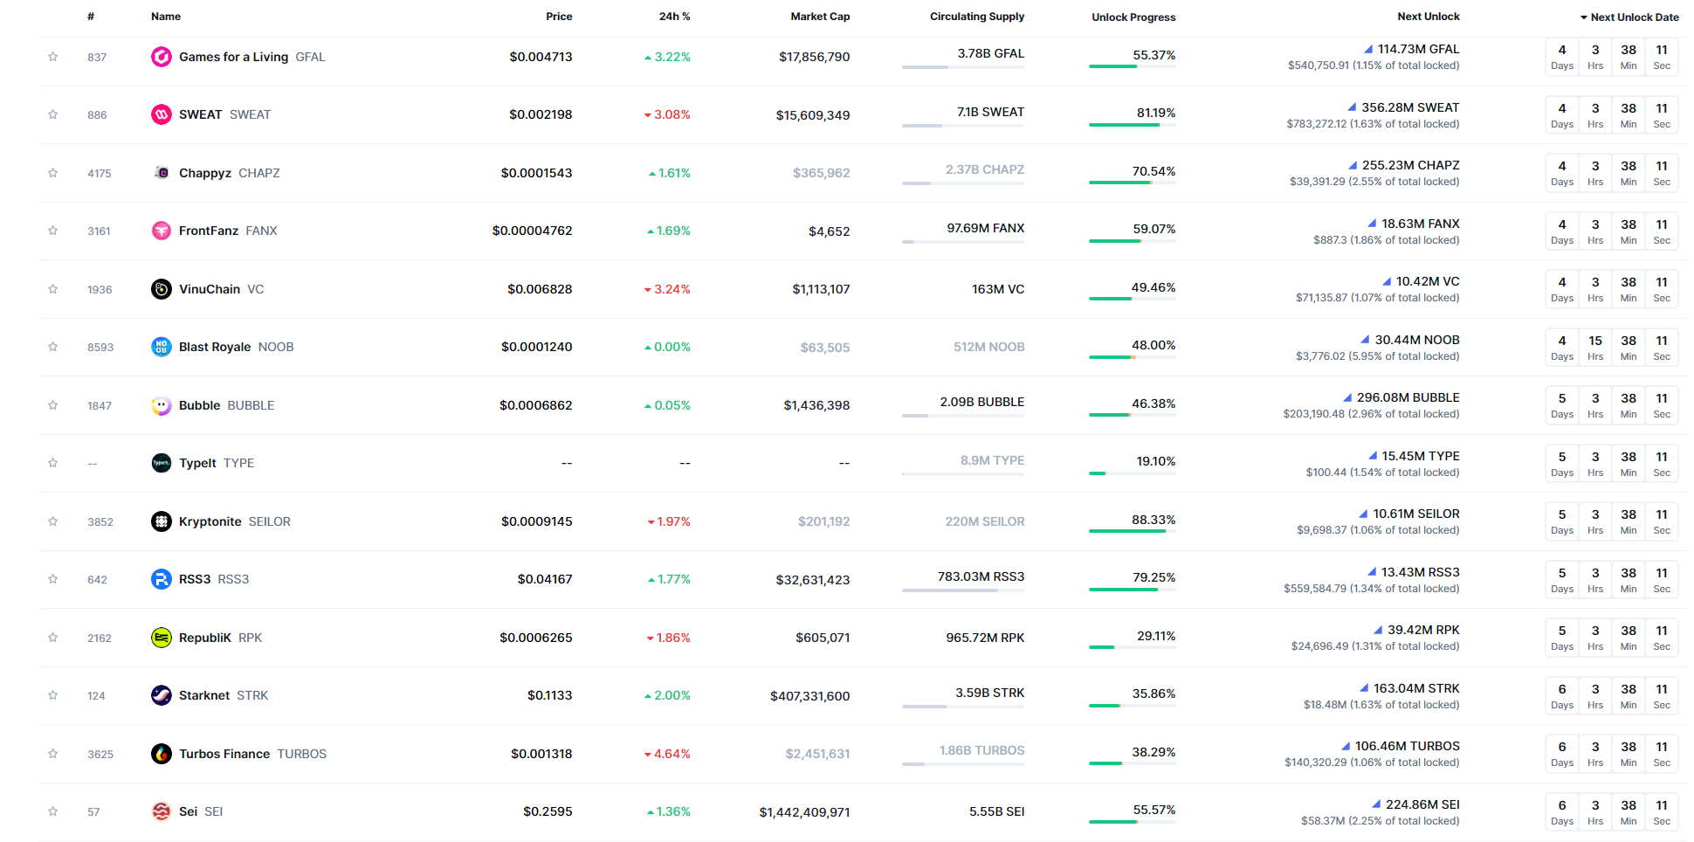
Task: Sort table by Market Cap header
Action: [x=819, y=17]
